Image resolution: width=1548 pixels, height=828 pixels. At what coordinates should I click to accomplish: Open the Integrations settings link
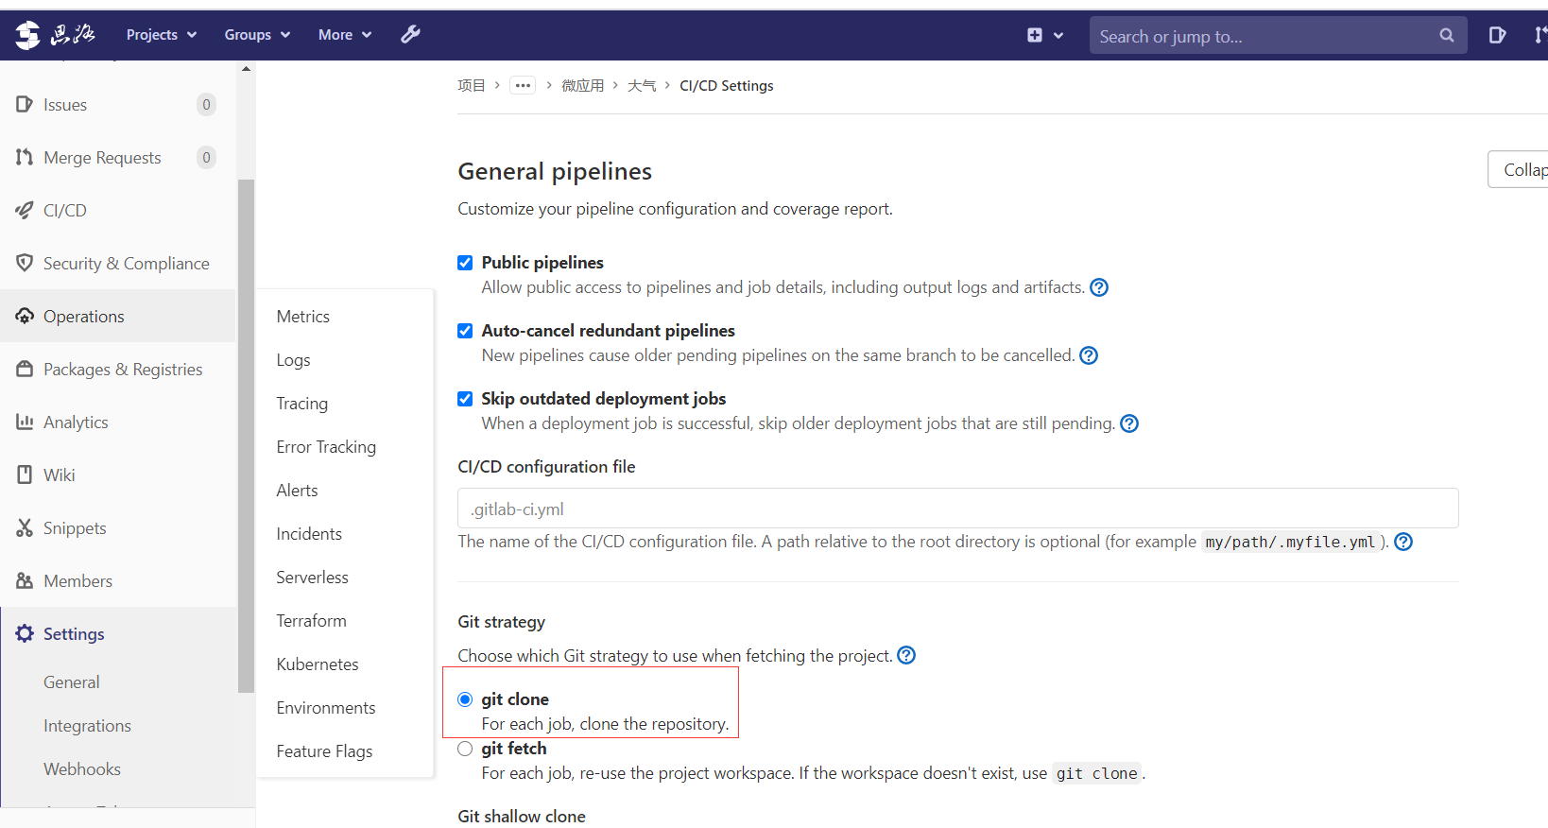[x=87, y=726]
